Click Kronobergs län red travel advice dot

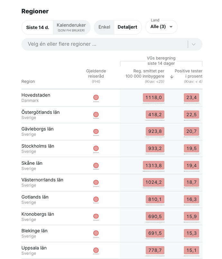[x=96, y=216]
